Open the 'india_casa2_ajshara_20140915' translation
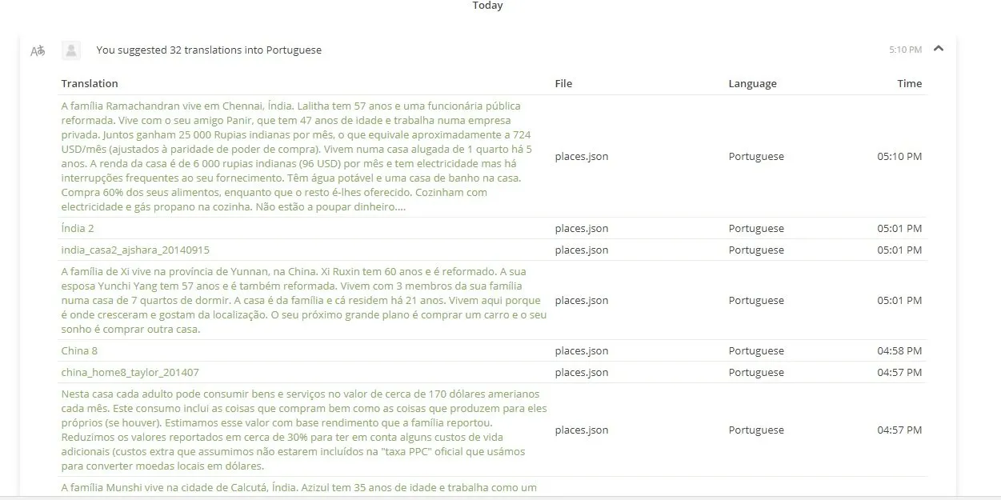 (135, 250)
